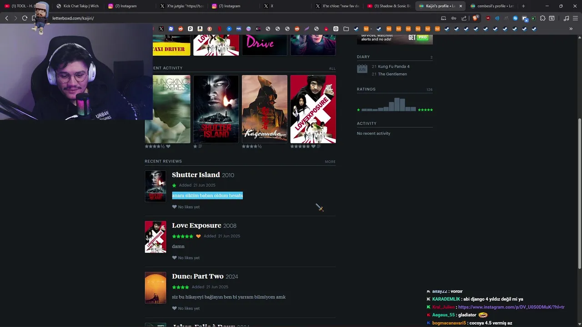Screen dimensions: 582x327
Task: Click the GET PRO button
Action: pyautogui.click(x=418, y=38)
